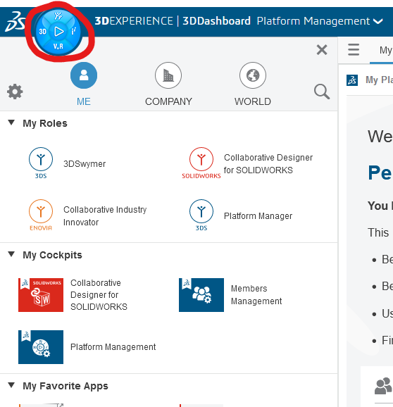Close the compass panel with X

pos(322,49)
